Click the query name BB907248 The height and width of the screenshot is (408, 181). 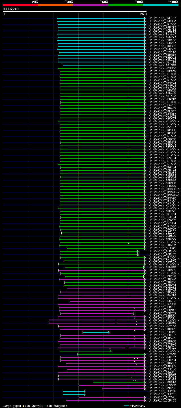(11, 9)
